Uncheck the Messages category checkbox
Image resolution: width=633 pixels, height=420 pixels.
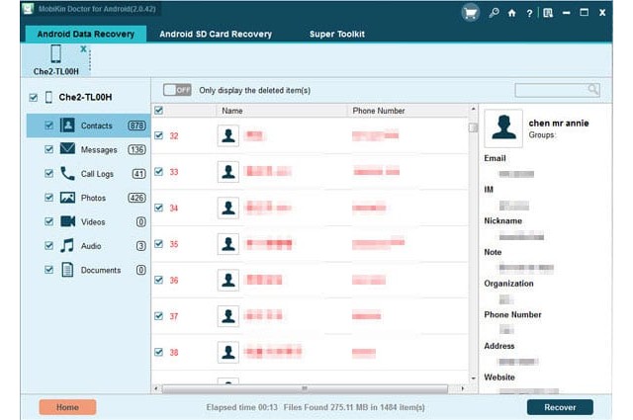click(48, 149)
